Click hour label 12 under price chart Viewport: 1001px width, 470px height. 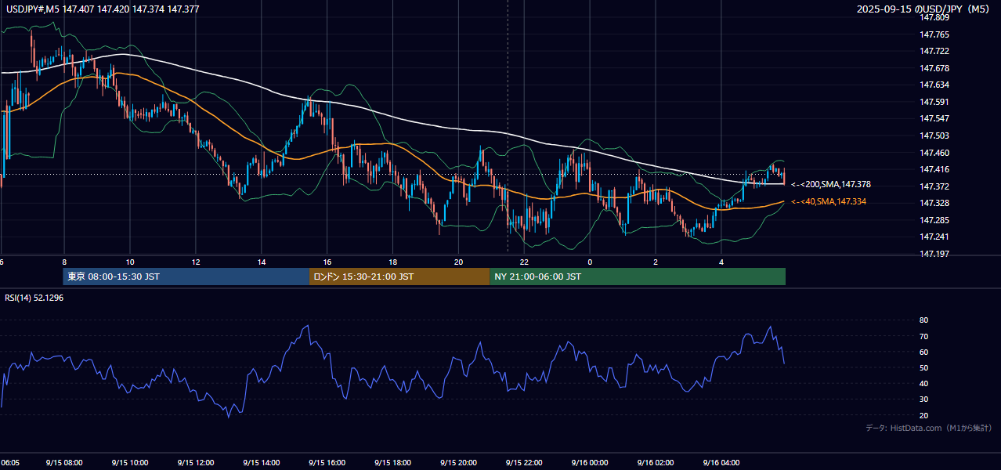(196, 262)
